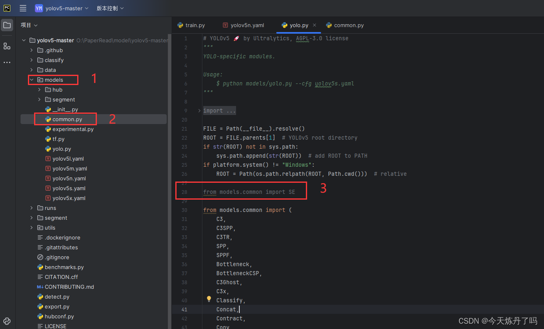Click 'C3Ghost,' in the import list
Viewport: 544px width, 329px height.
tap(229, 282)
